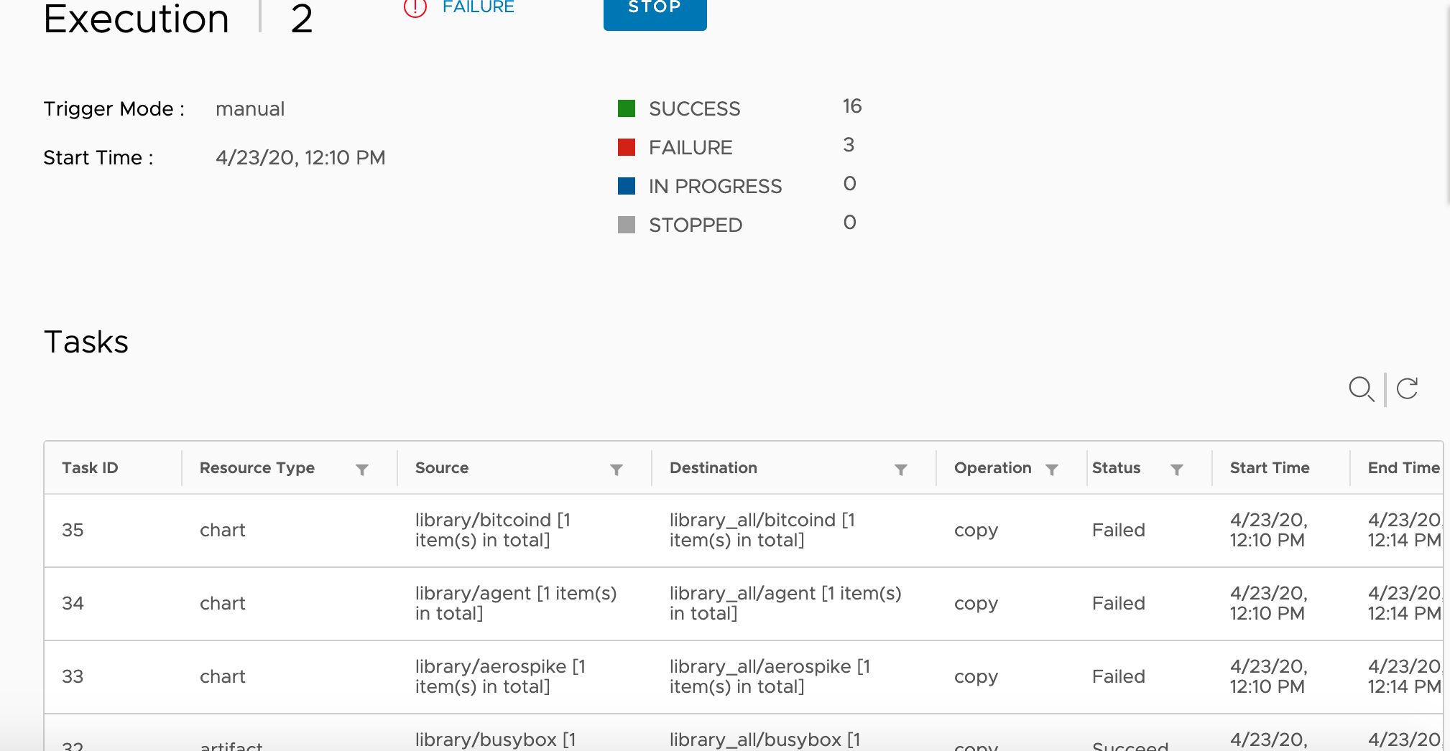Image resolution: width=1450 pixels, height=751 pixels.
Task: Click the red FAILURE color square
Action: (x=627, y=147)
